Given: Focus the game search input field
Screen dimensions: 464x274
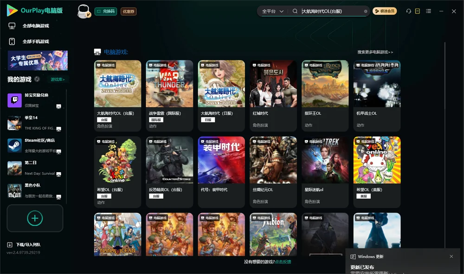Looking at the screenshot, I should 332,11.
